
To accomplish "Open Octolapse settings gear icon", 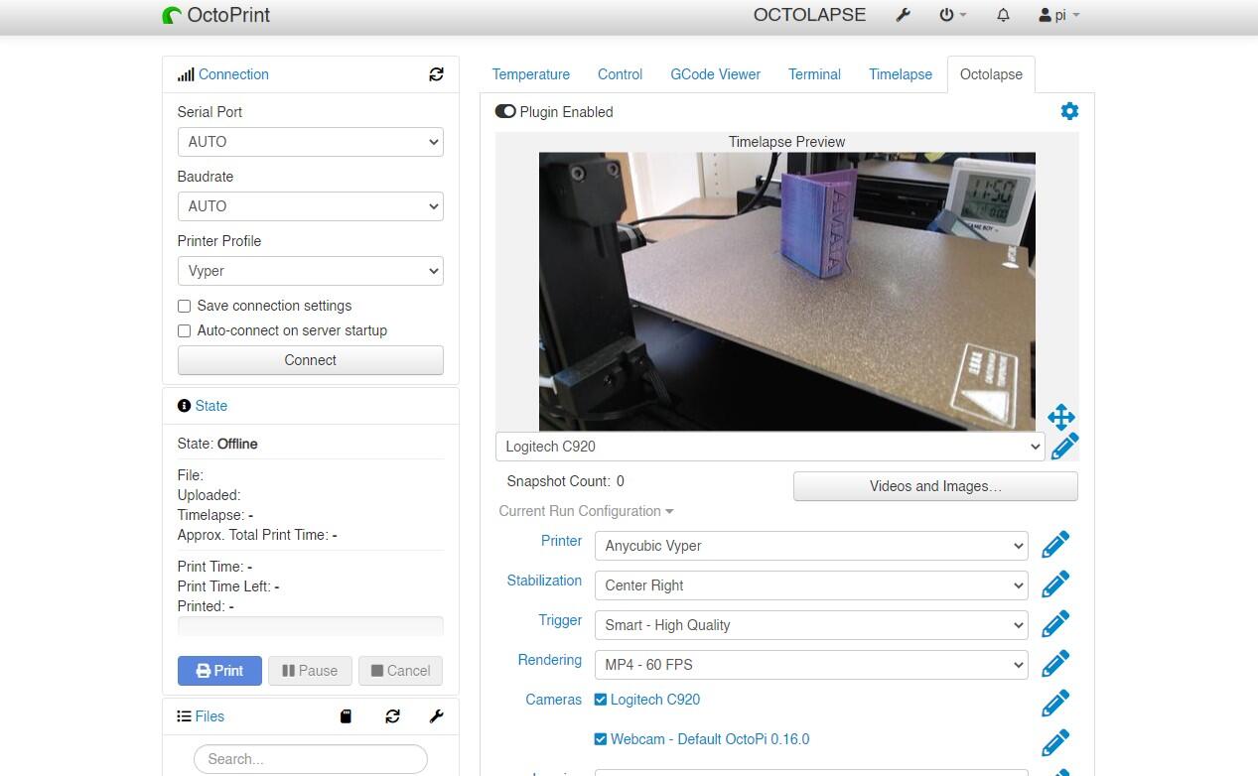I will (1068, 111).
